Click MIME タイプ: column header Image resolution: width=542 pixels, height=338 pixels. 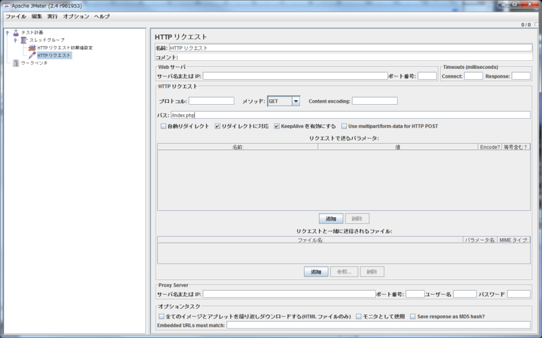tap(514, 240)
